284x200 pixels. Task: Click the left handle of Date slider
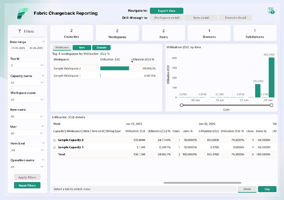tap(181, 105)
